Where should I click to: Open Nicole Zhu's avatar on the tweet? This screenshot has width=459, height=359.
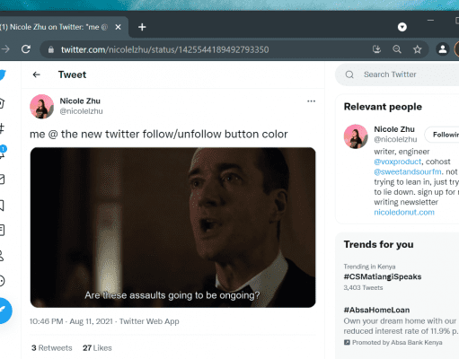[x=41, y=107]
